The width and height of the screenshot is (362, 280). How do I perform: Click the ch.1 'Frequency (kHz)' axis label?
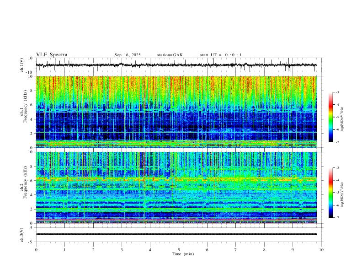25,106
